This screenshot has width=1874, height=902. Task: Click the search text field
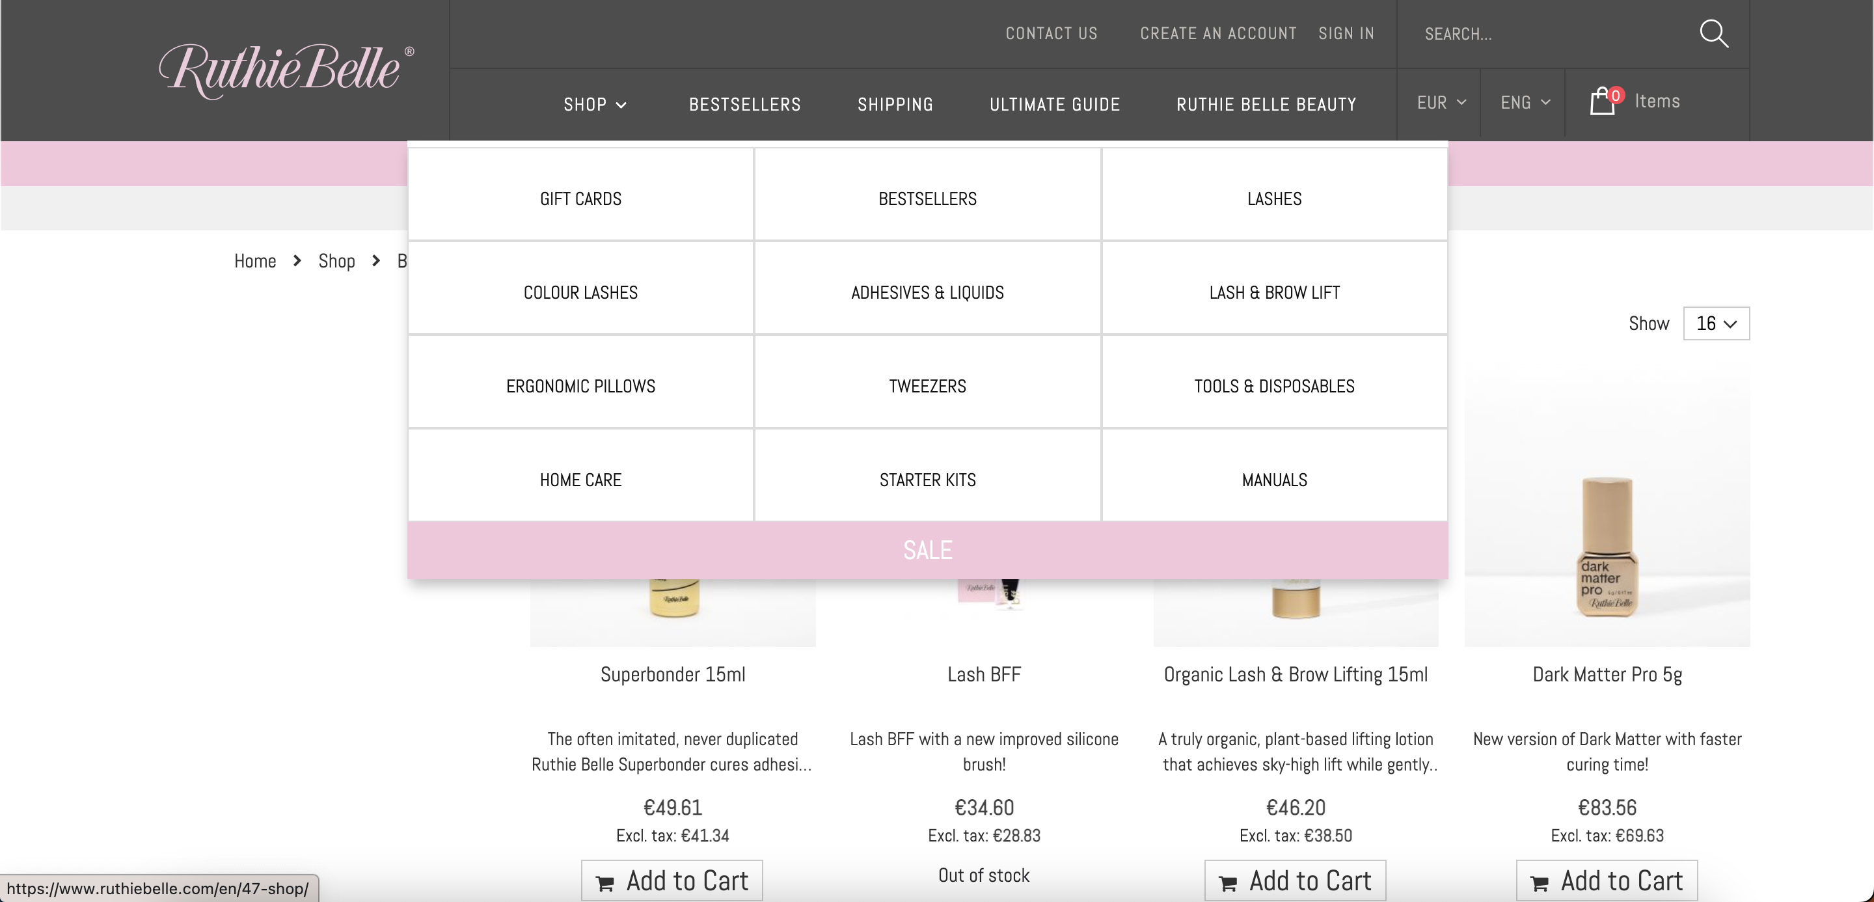(x=1542, y=34)
